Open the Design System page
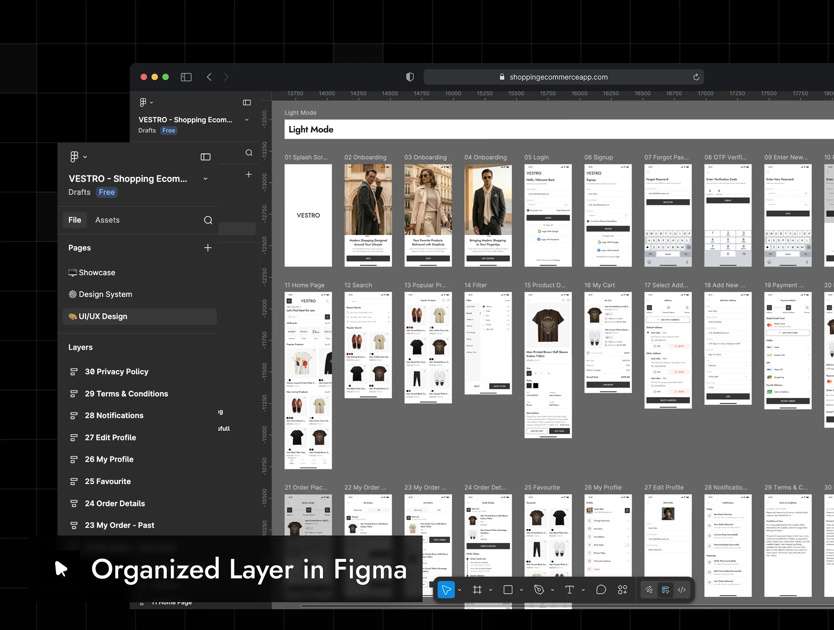Screen dimensions: 834x630 coord(139,294)
